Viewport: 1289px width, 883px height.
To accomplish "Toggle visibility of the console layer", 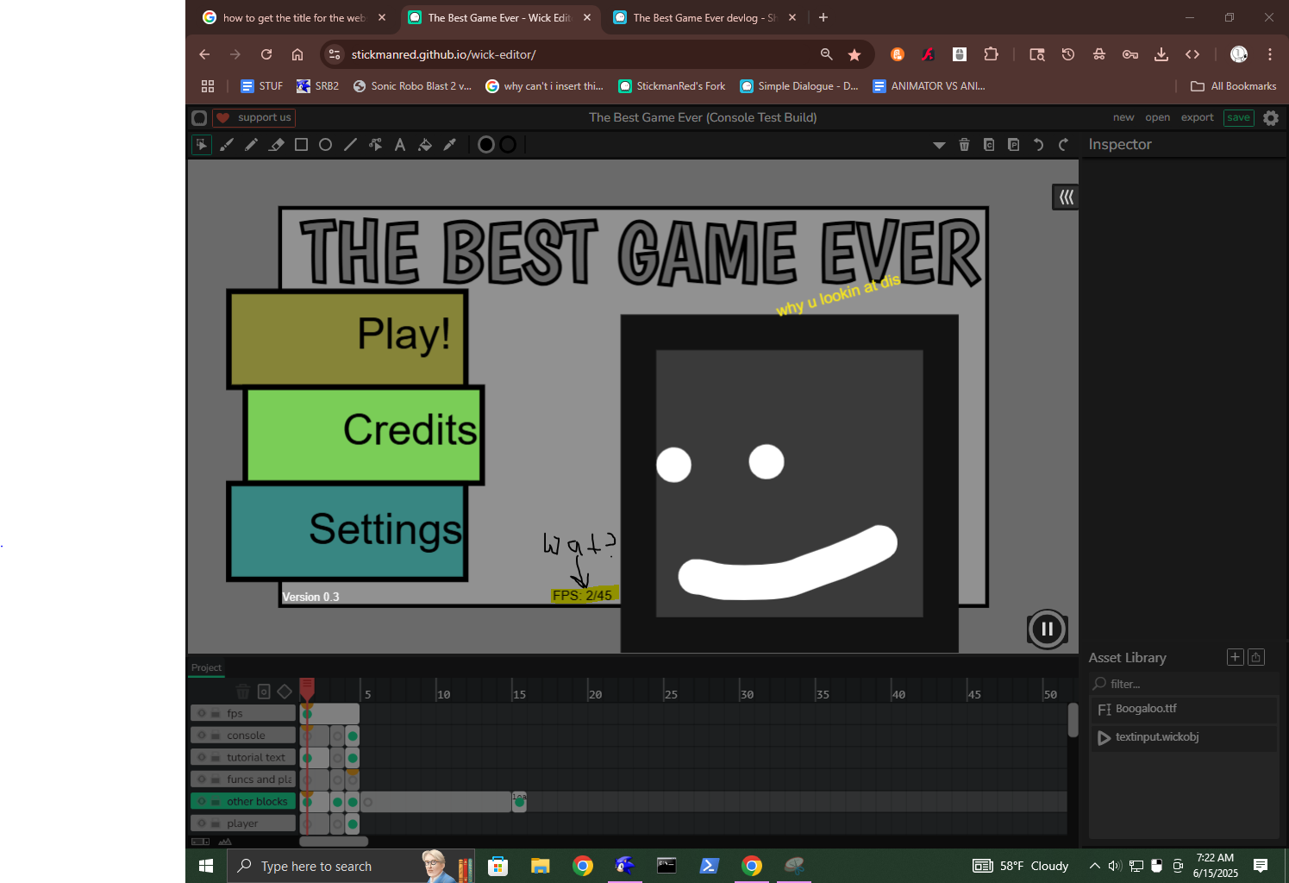I will (202, 736).
